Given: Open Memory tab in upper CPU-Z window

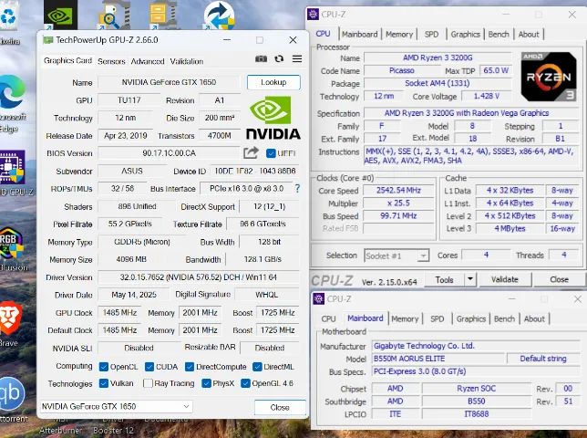Looking at the screenshot, I should click(399, 35).
